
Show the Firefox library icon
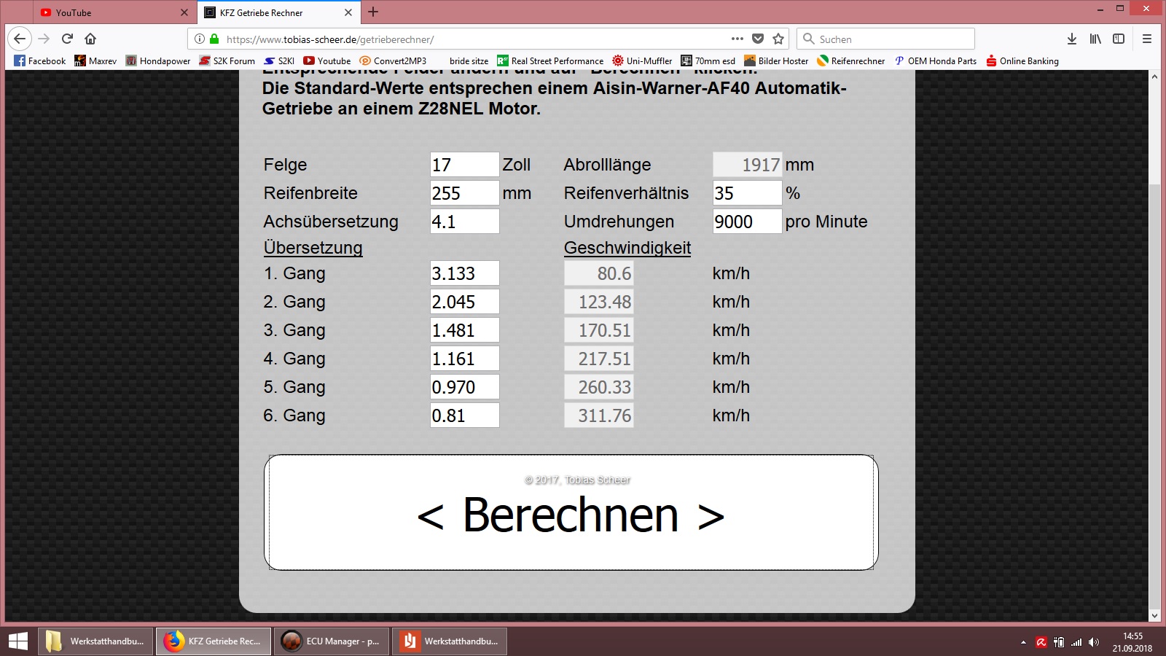(x=1095, y=39)
